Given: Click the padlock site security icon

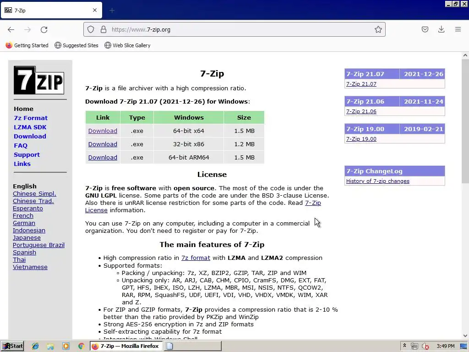Looking at the screenshot, I should [104, 29].
